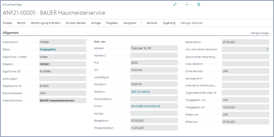Open the Zugehörig menu

pos(169,23)
